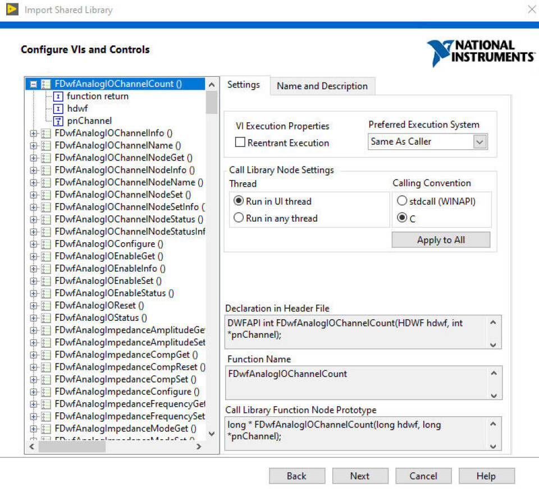Click the function icon beside FDwfAnalogImpedanceCompReset
Viewport: 539px width, 497px height.
45,367
